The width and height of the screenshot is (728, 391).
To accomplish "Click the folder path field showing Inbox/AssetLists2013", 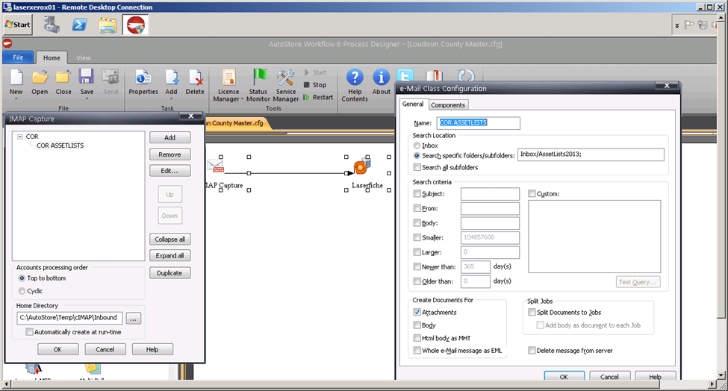I will click(591, 154).
